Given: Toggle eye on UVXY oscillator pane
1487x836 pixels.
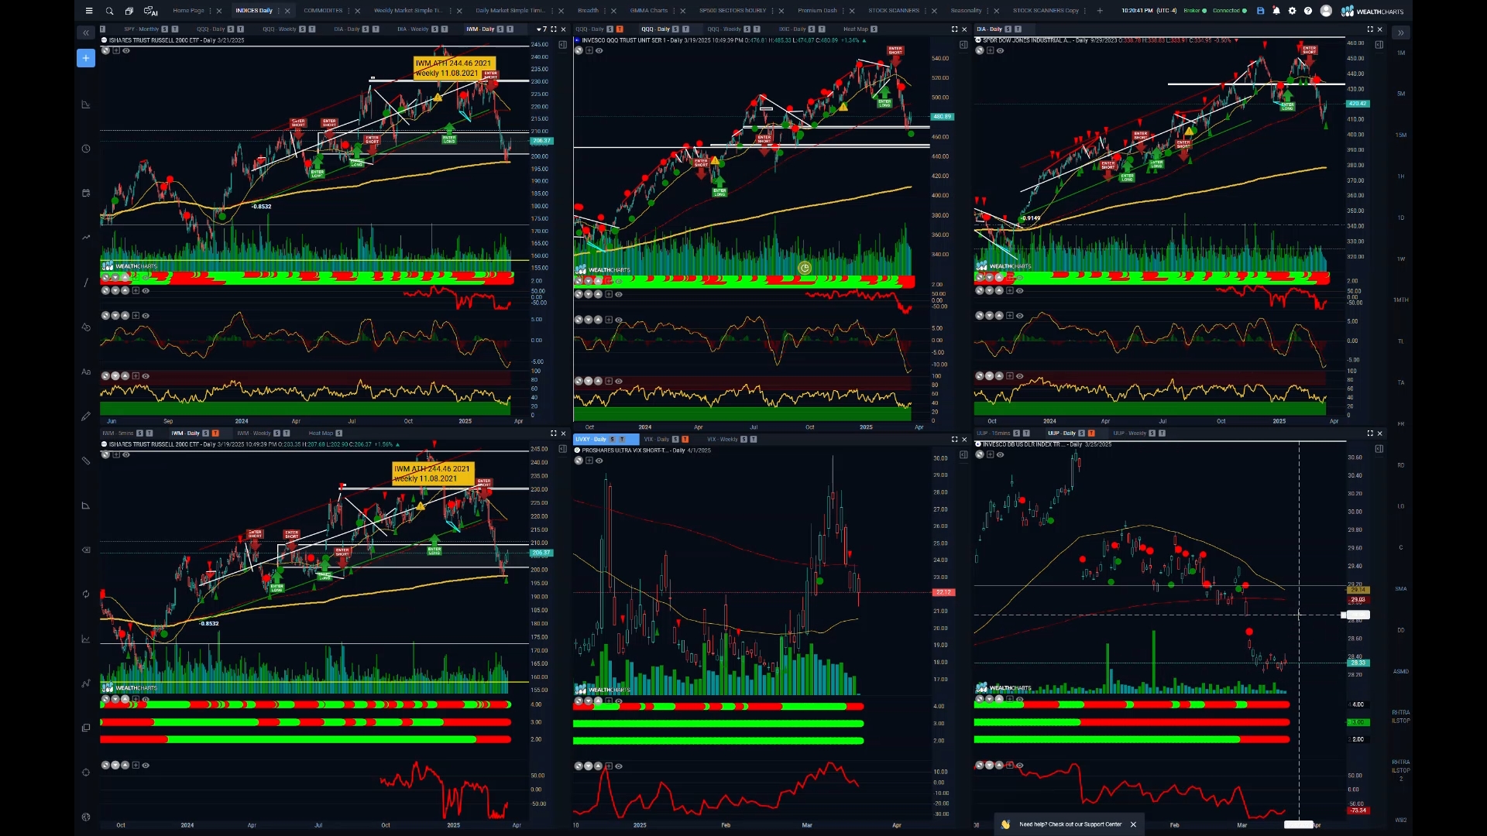Looking at the screenshot, I should (618, 766).
